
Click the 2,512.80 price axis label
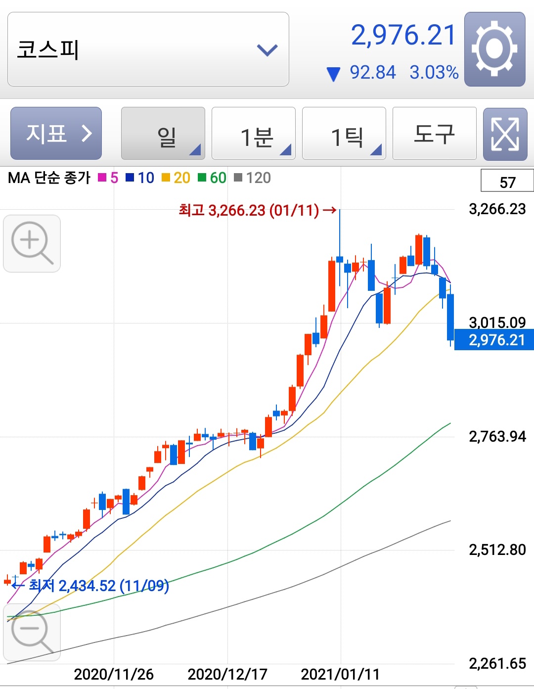click(x=497, y=550)
